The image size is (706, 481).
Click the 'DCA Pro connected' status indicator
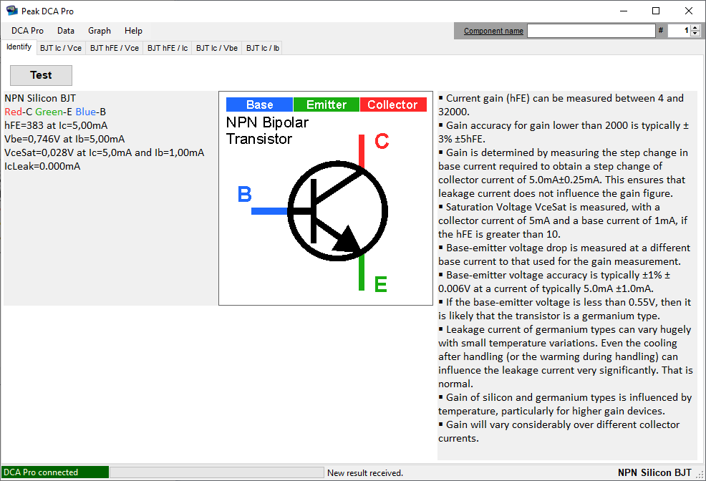point(55,472)
